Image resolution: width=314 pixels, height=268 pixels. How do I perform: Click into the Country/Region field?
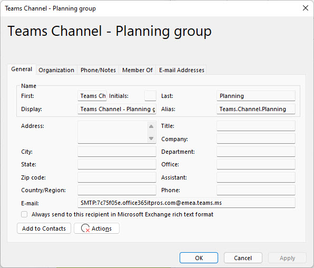[117, 190]
